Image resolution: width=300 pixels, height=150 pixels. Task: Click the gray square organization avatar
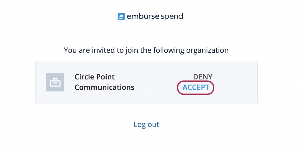coord(55,82)
